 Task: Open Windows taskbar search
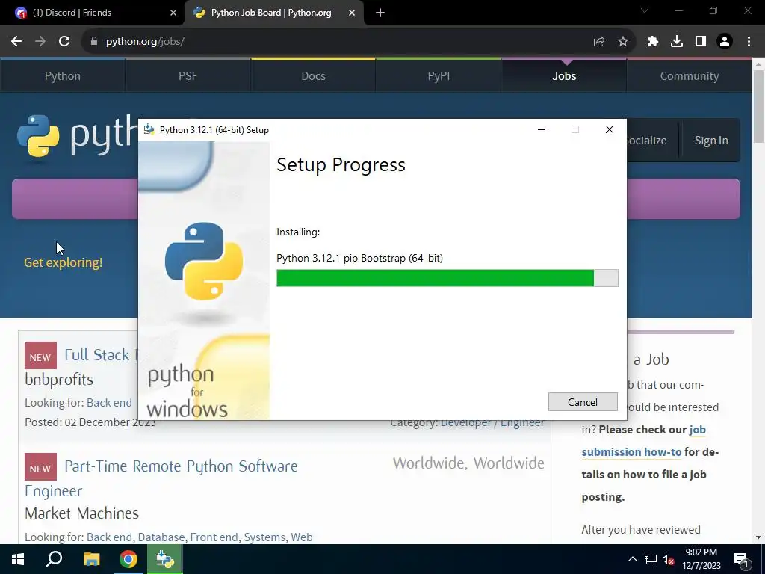click(54, 559)
